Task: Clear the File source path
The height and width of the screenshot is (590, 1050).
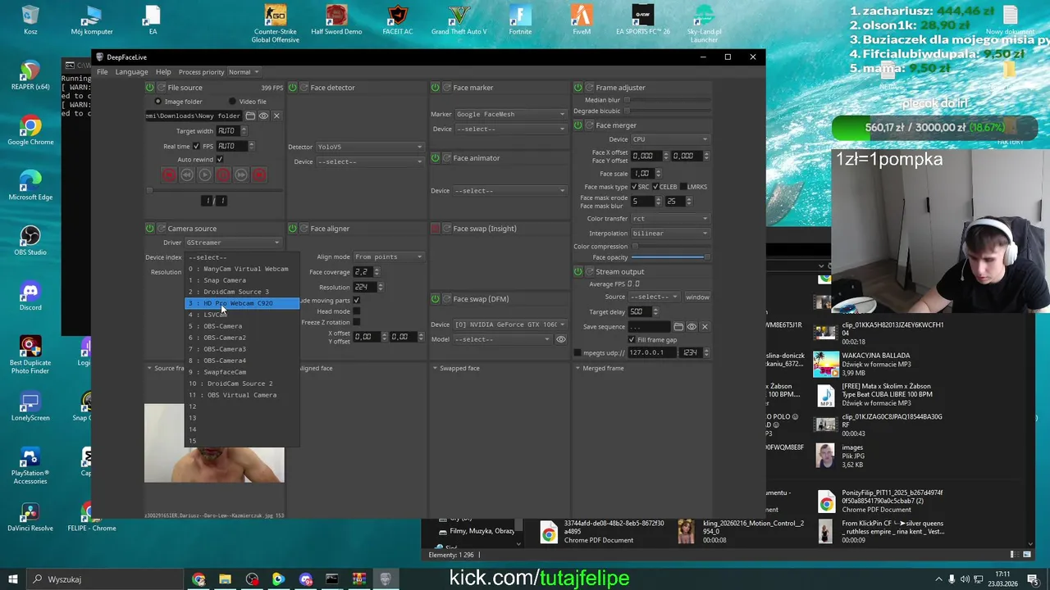Action: point(276,116)
